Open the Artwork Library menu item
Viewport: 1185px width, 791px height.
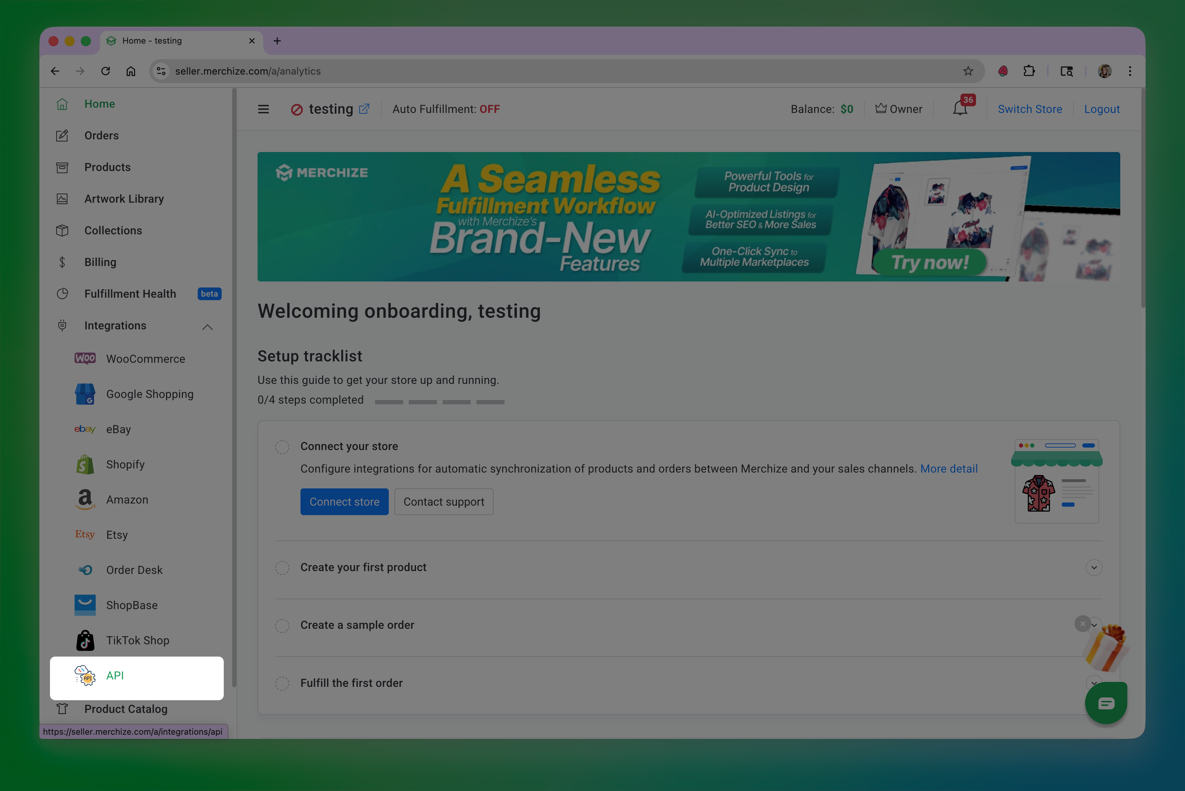point(124,199)
